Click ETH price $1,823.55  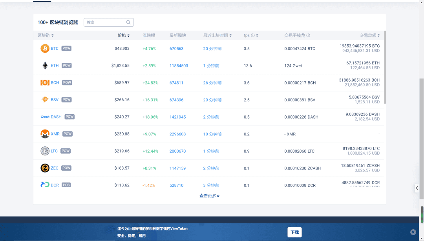pos(121,66)
